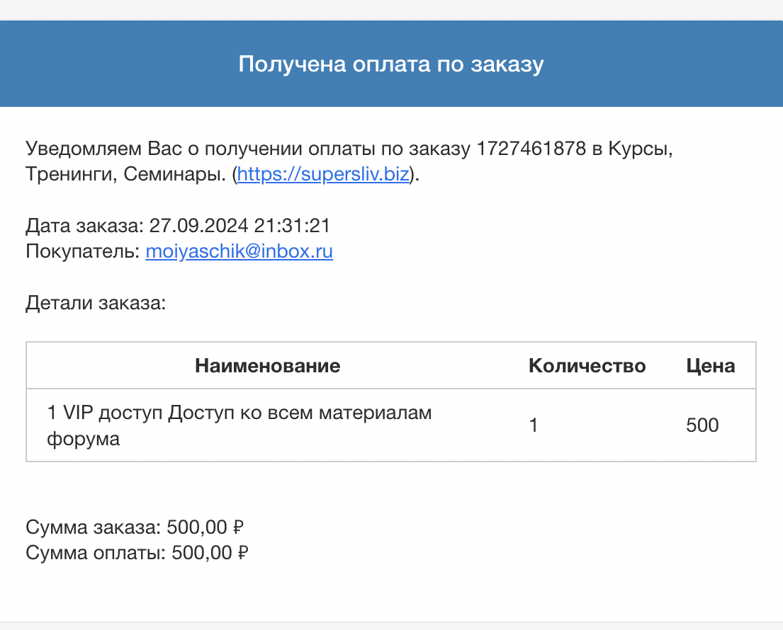Click the "Тренинги, Семинары." shop name text
Screen dimensions: 783x630
click(126, 174)
